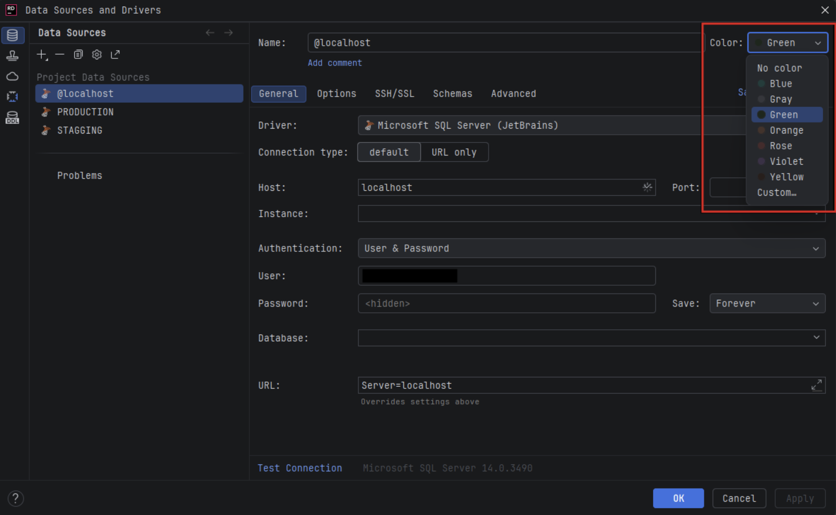The image size is (836, 515).
Task: Choose the URL only connection type
Action: point(454,152)
